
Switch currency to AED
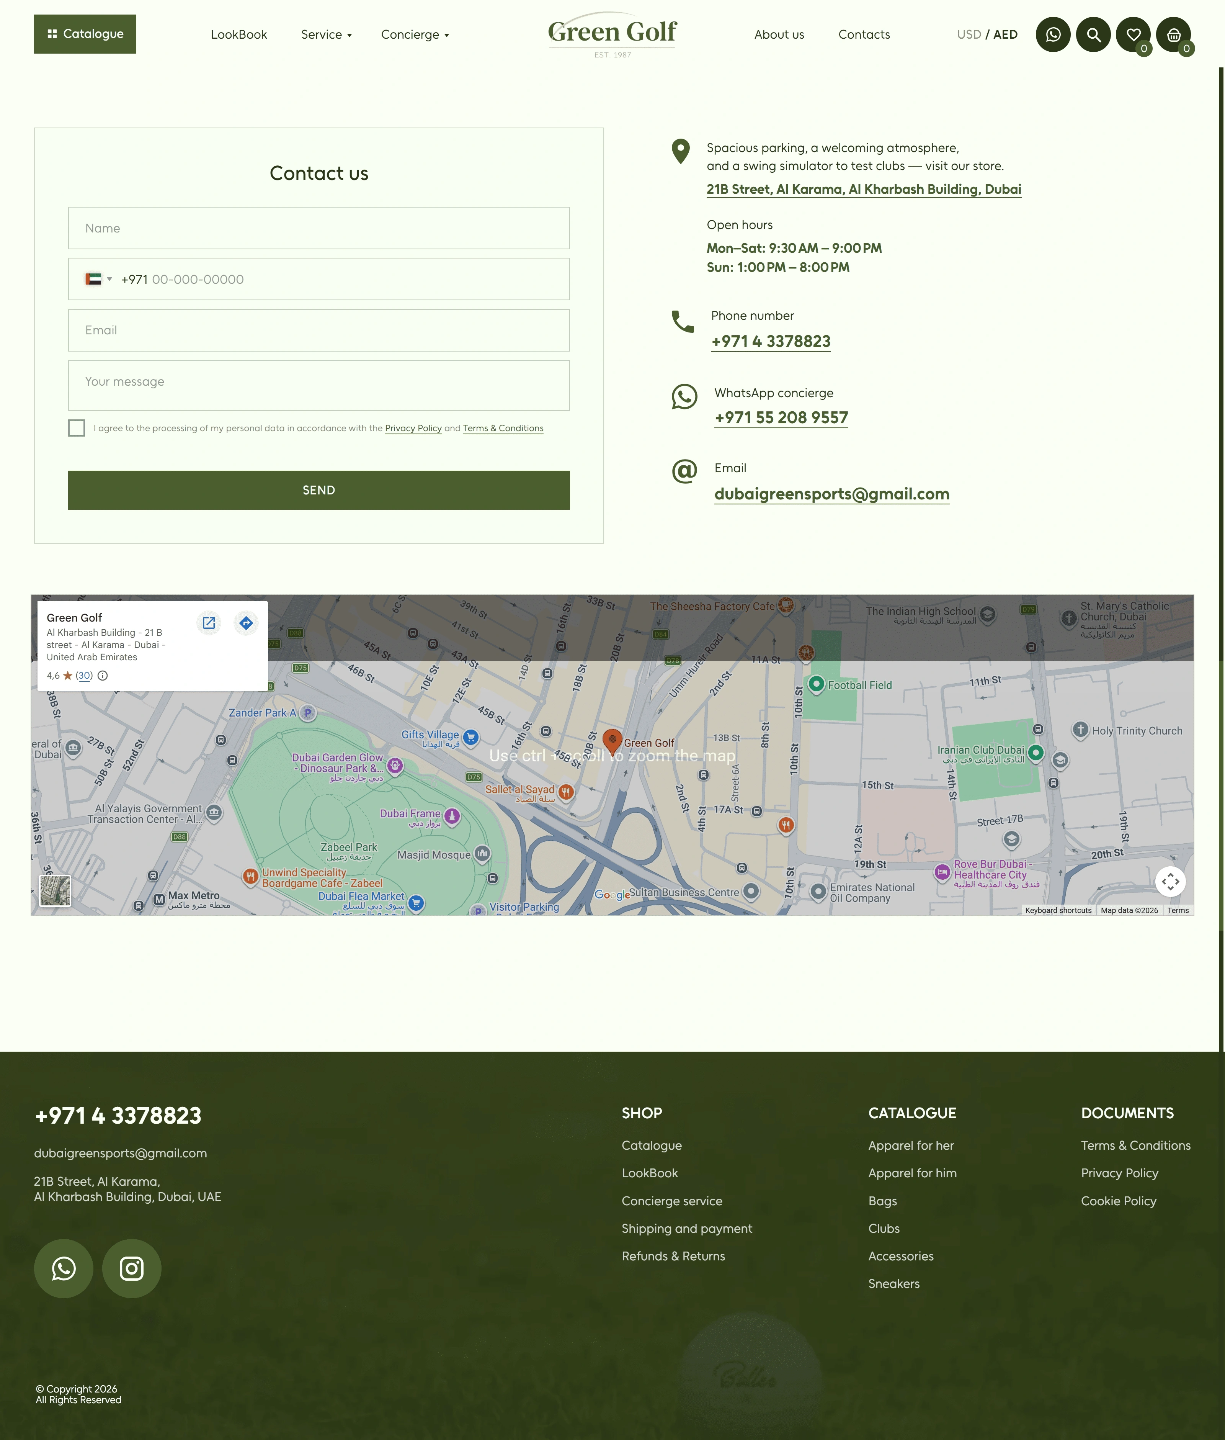pyautogui.click(x=1006, y=35)
